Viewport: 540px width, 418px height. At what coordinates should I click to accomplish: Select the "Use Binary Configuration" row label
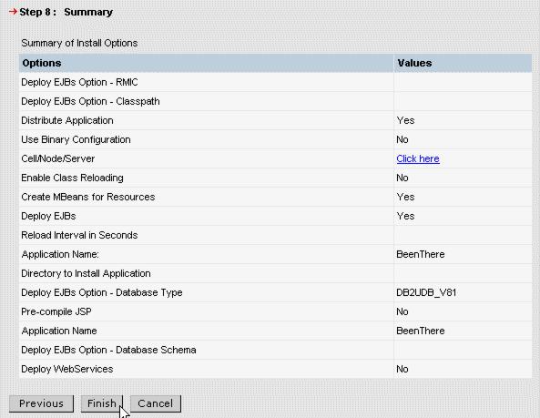[76, 139]
